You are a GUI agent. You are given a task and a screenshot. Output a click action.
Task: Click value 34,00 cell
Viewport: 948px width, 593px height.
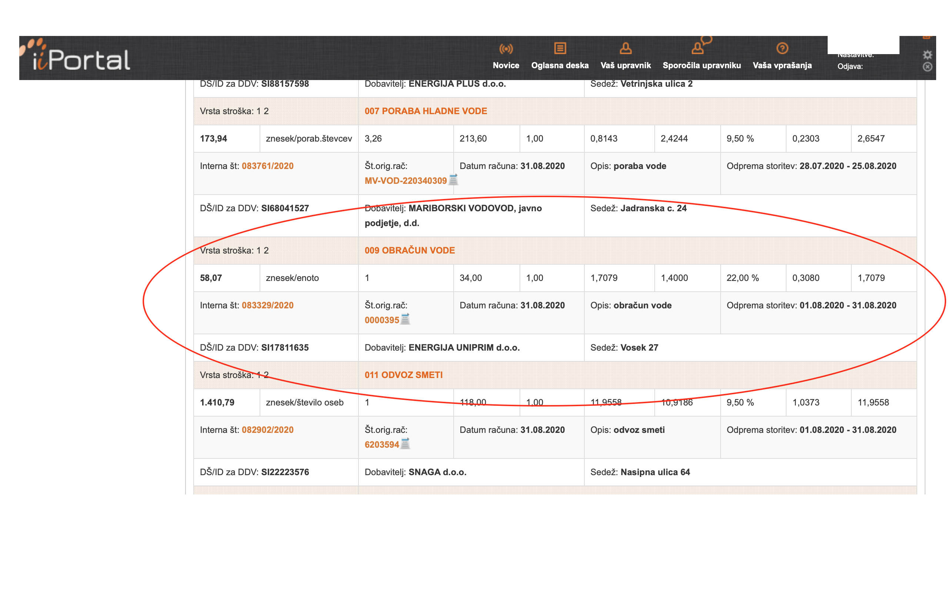click(x=487, y=278)
